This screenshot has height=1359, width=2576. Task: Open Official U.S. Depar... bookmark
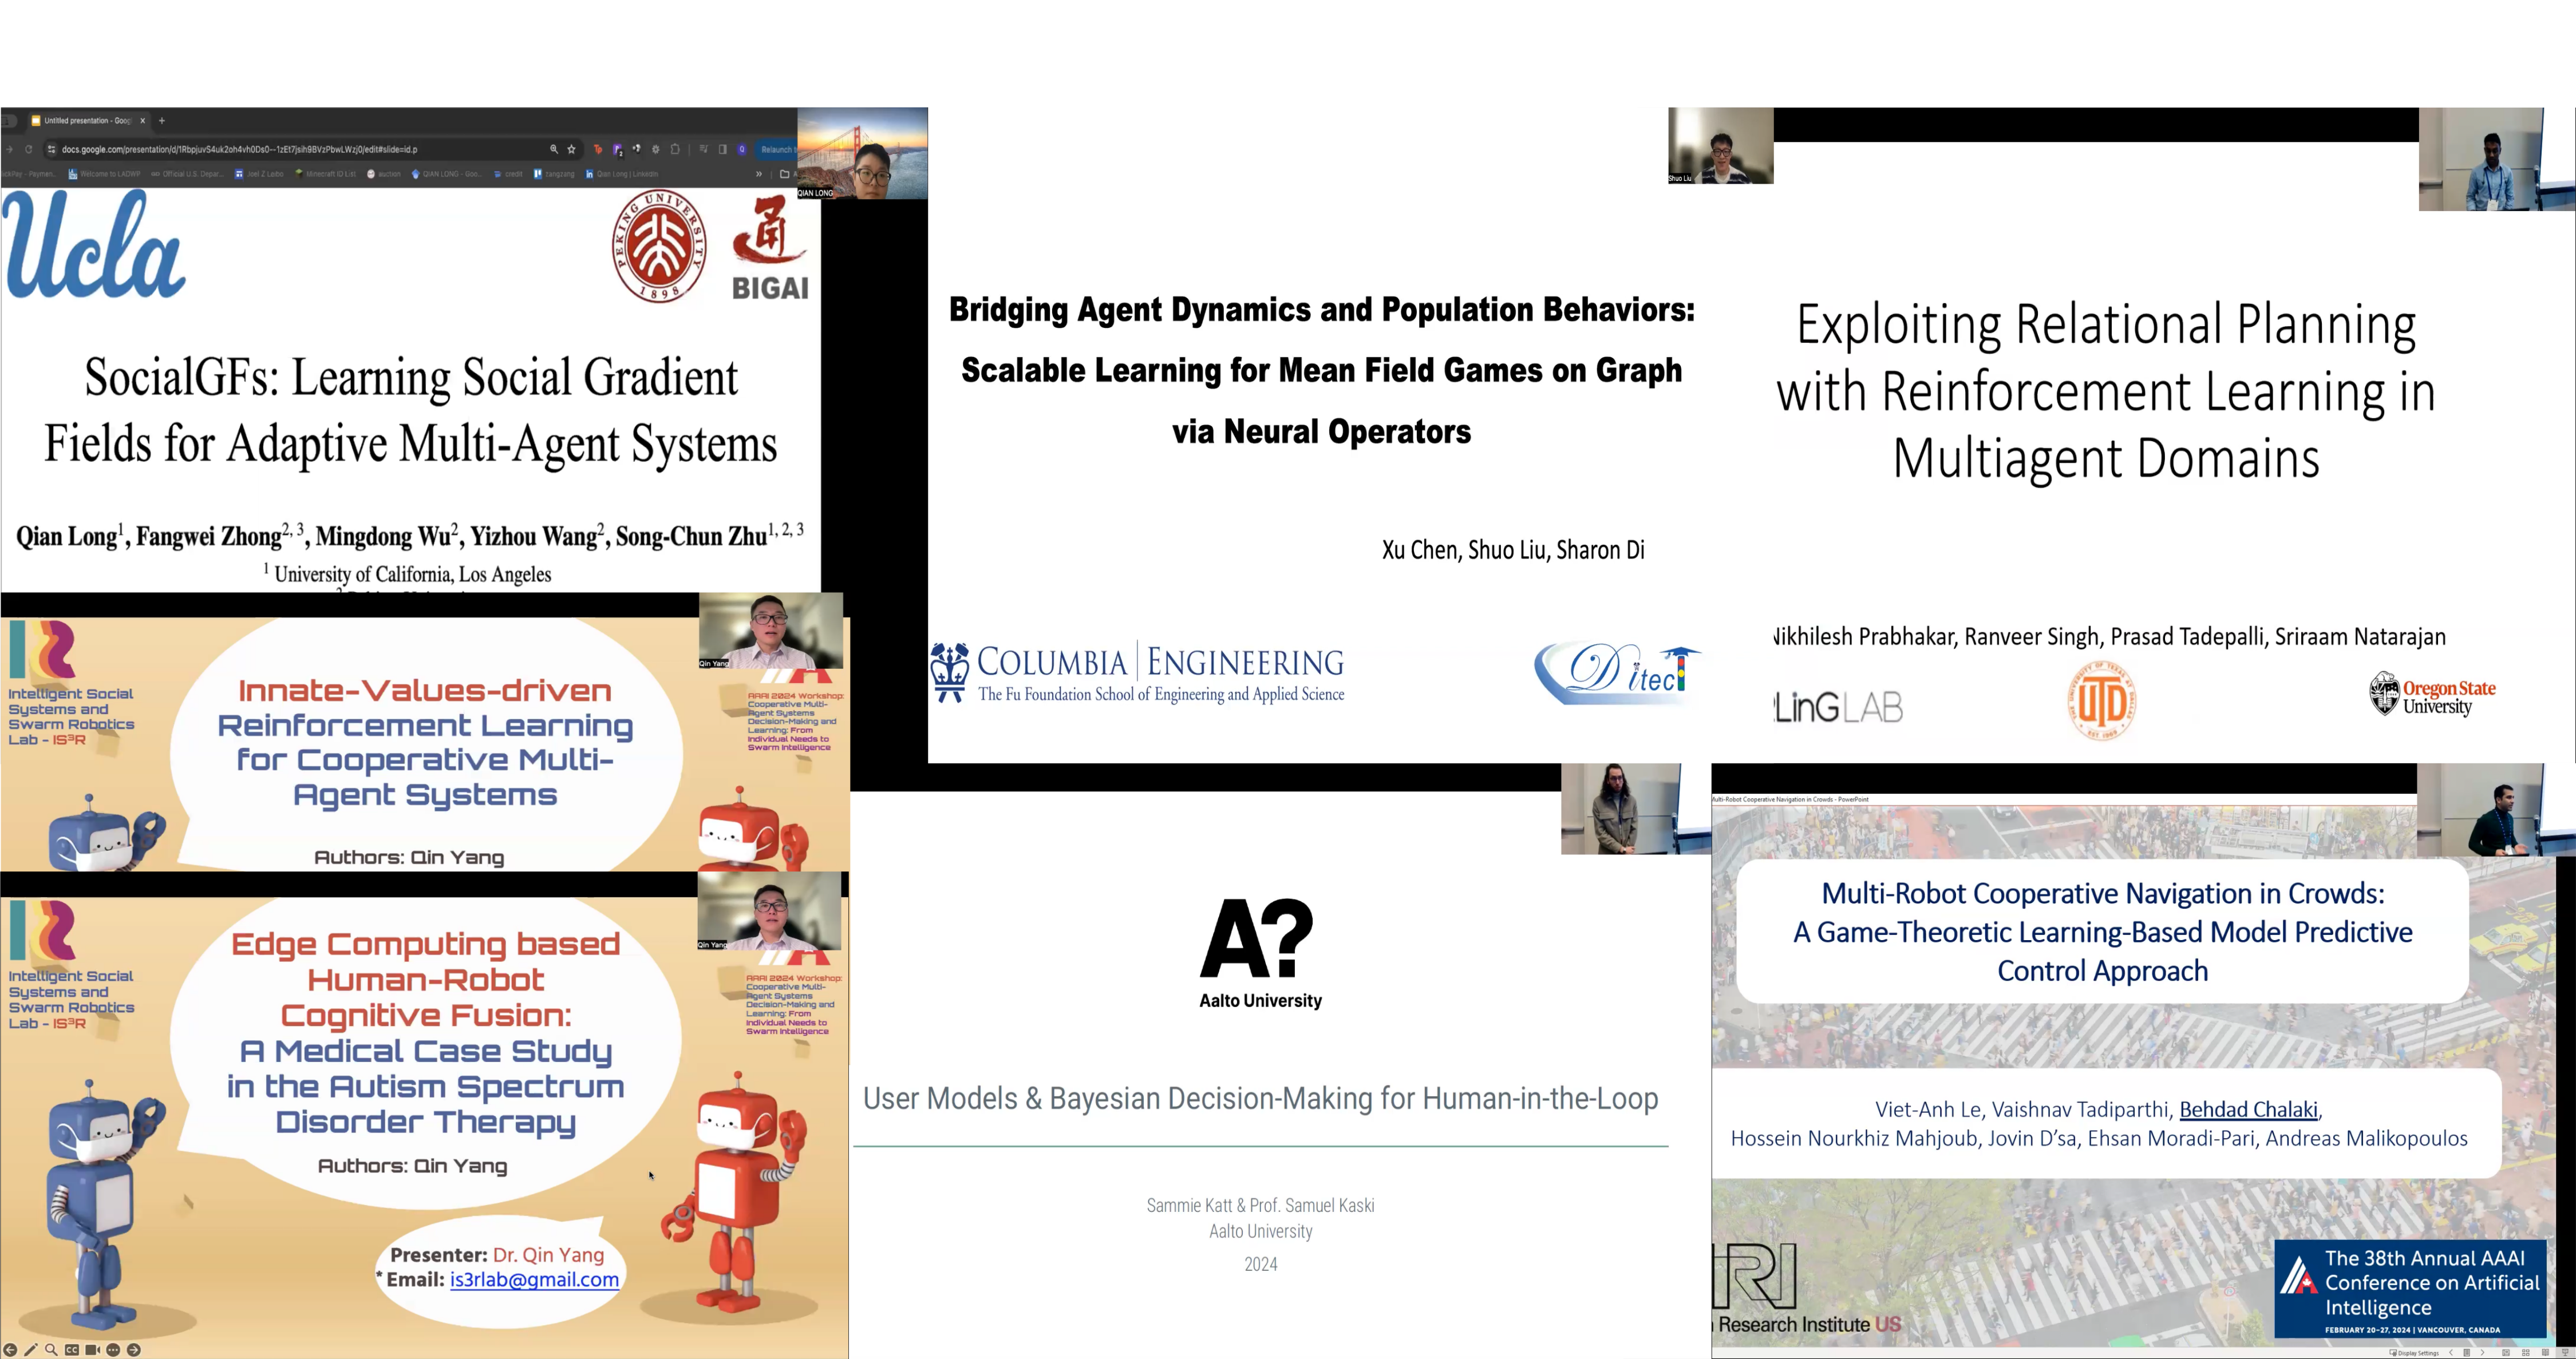(187, 174)
